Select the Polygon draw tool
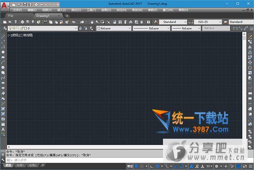The height and width of the screenshot is (170, 254). point(3,52)
